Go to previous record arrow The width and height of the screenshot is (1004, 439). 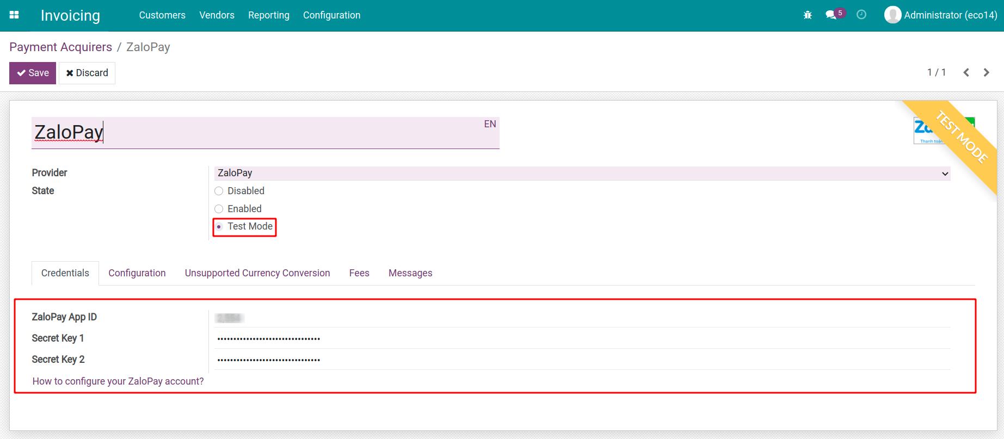point(966,72)
